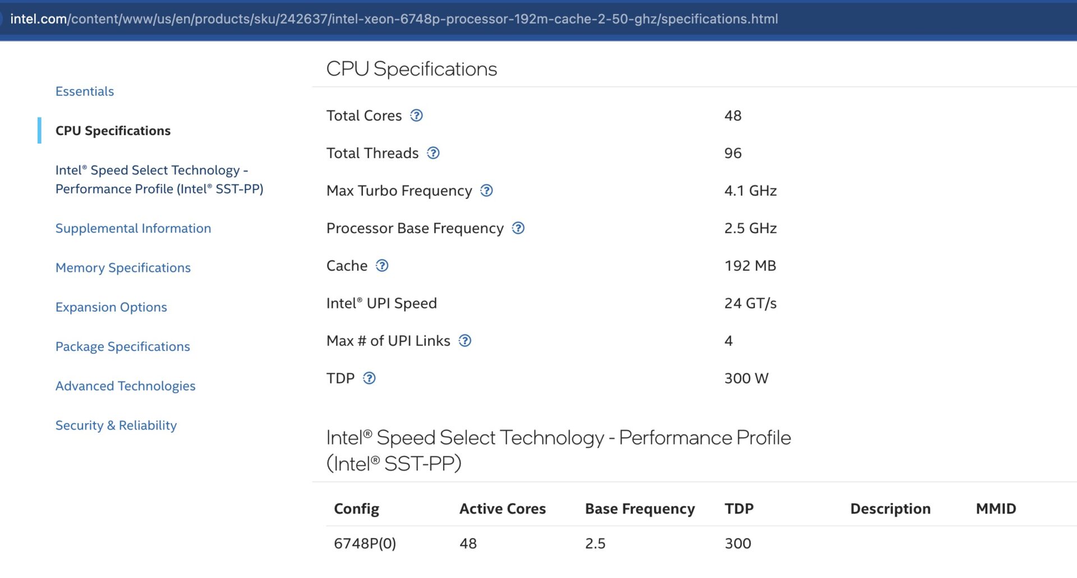This screenshot has width=1077, height=578.
Task: Open the Total Cores tooltip icon
Action: coord(416,116)
